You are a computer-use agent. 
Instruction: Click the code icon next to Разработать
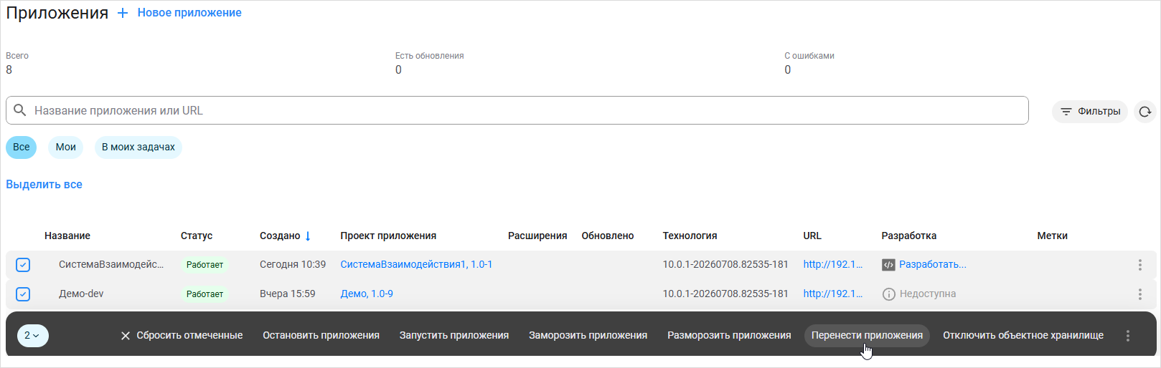pyautogui.click(x=888, y=265)
